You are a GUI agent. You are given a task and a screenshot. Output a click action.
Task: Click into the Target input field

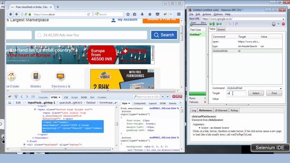236,93
